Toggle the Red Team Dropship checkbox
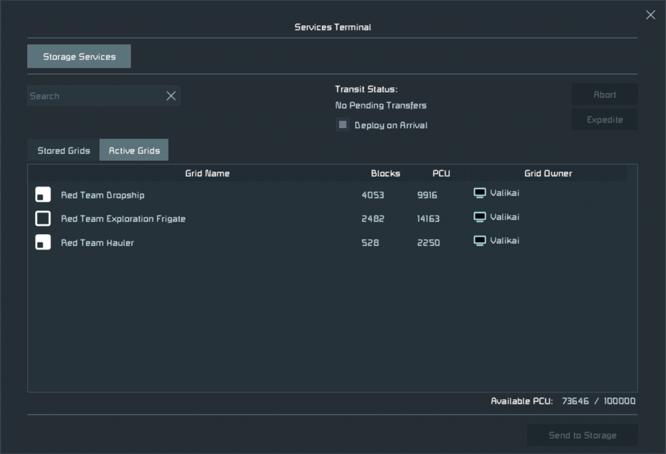Viewport: 666px width, 454px height. 43,194
